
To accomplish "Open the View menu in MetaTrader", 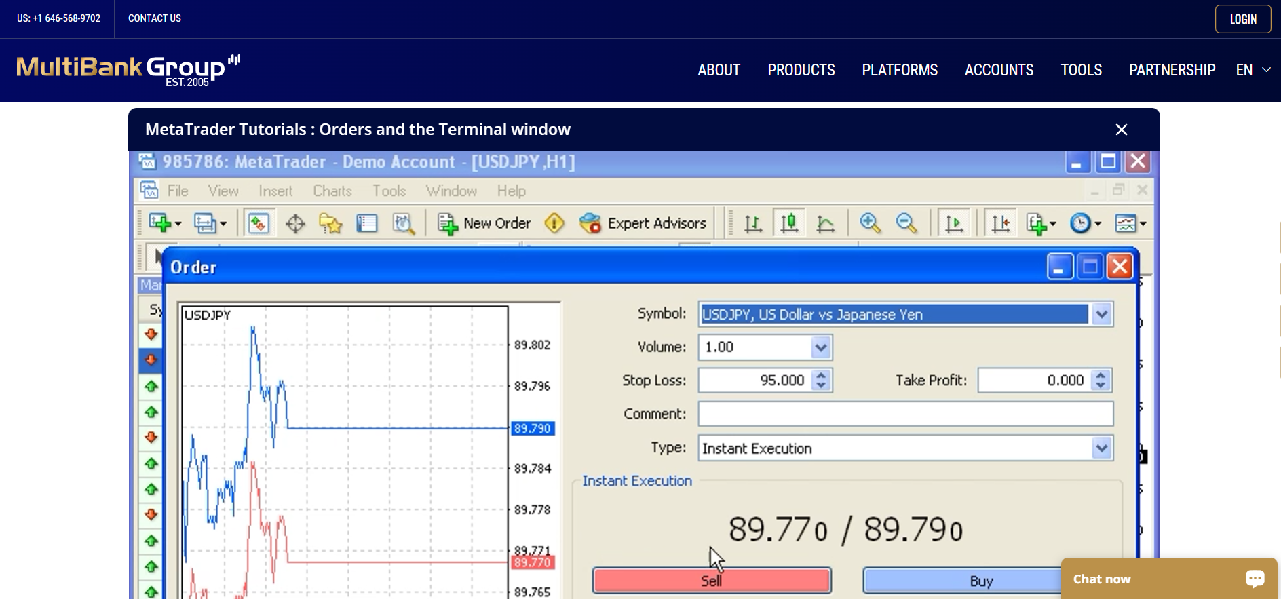I will click(x=223, y=191).
